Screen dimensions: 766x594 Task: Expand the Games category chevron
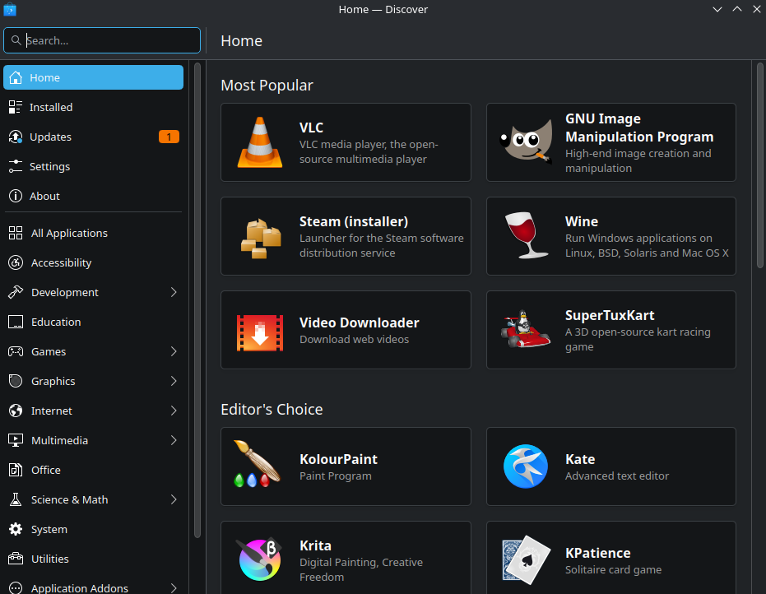174,351
